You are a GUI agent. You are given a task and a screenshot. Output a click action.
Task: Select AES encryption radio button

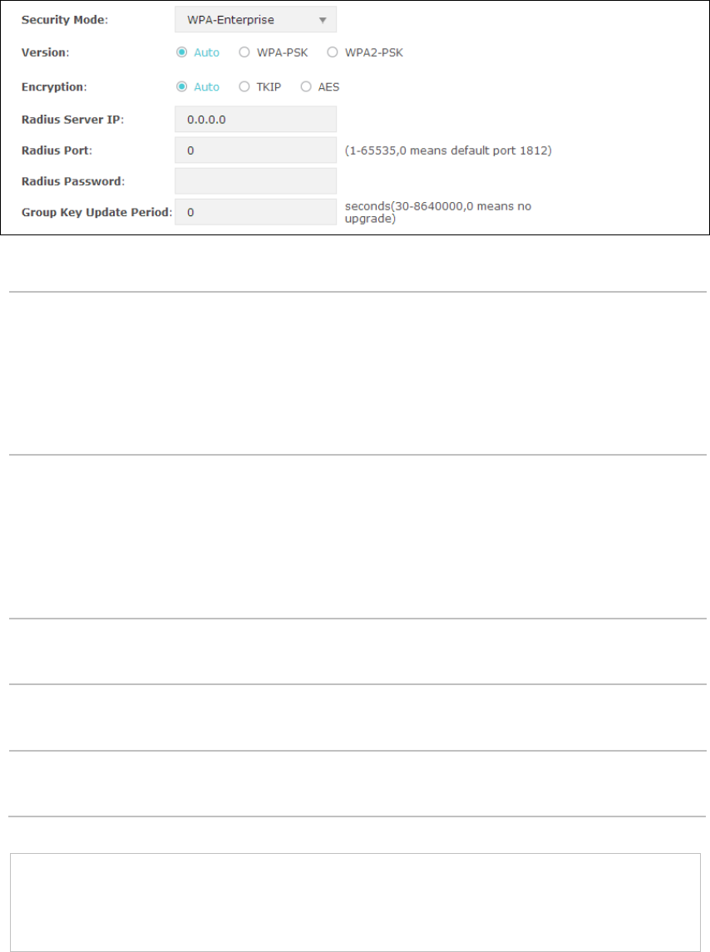click(x=306, y=86)
